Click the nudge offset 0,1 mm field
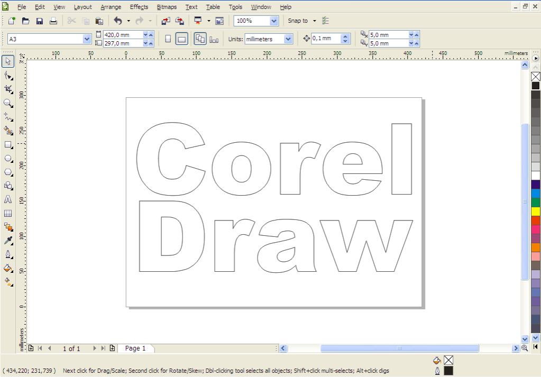This screenshot has height=377, width=541. tap(326, 38)
